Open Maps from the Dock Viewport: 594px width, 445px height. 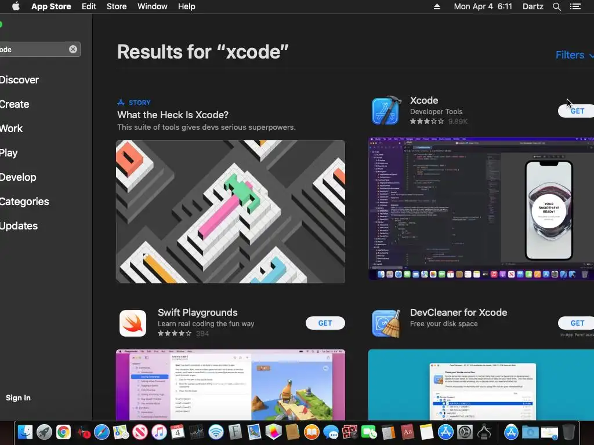(x=121, y=432)
